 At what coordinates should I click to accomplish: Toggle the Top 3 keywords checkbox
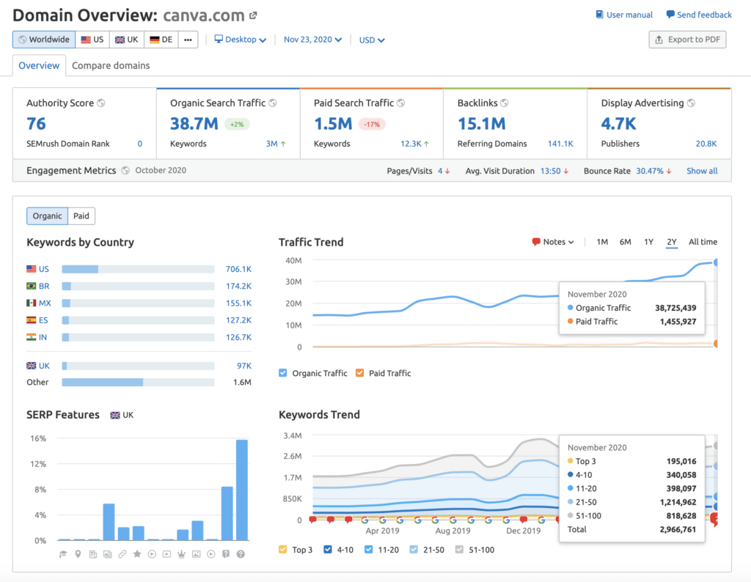(x=283, y=550)
